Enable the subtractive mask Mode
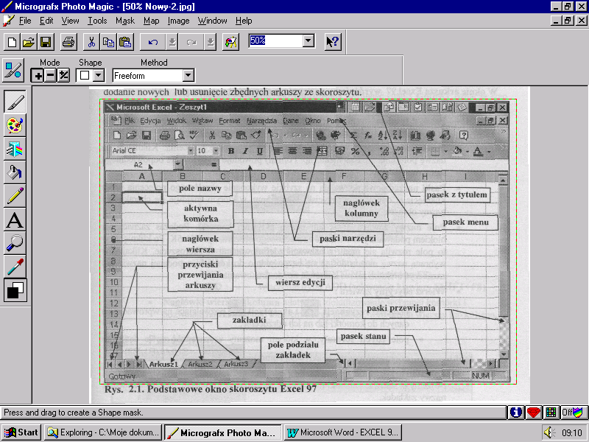This screenshot has width=589, height=442. (49, 75)
